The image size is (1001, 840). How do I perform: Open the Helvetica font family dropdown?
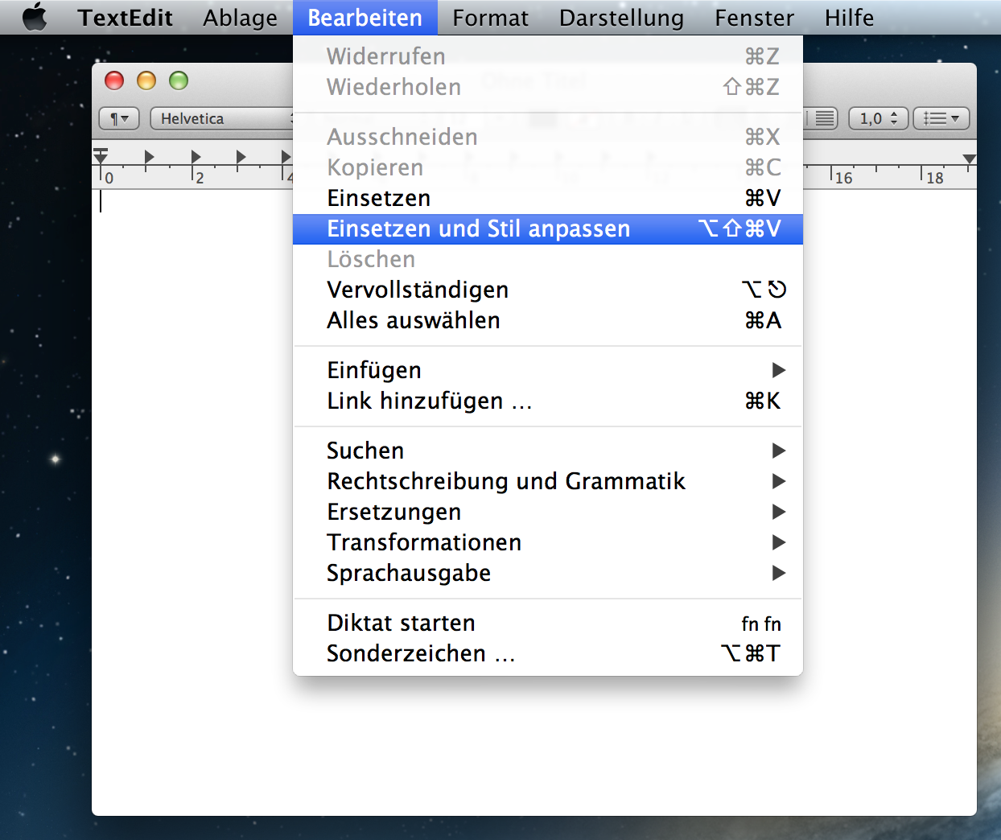pyautogui.click(x=221, y=118)
